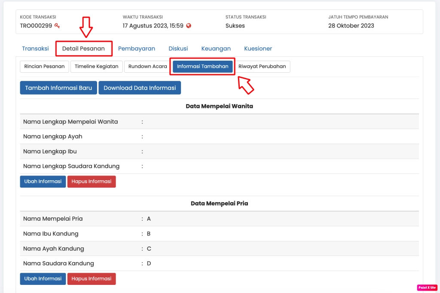View the Riwayat Perubahan sub-tab
Screen dimensions: 440x293
click(262, 67)
